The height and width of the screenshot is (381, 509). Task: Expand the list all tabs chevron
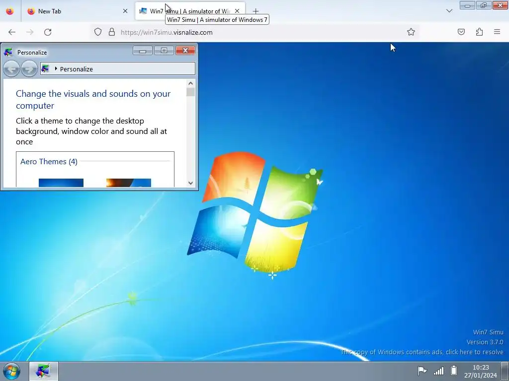pos(449,11)
